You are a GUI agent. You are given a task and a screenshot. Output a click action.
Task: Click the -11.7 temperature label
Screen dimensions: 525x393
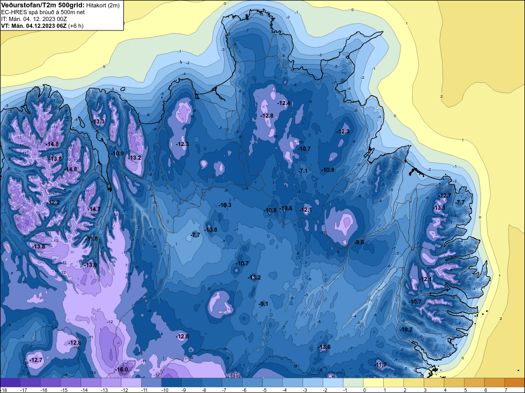tap(380, 365)
